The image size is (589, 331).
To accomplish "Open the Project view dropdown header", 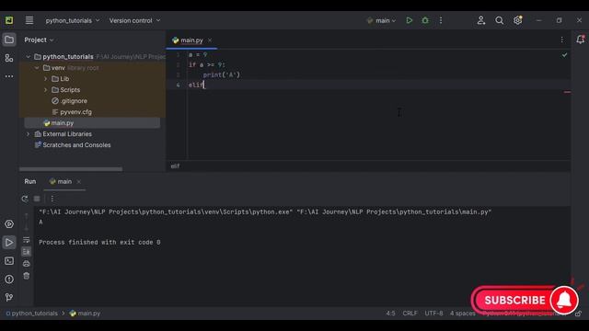I will click(x=39, y=40).
